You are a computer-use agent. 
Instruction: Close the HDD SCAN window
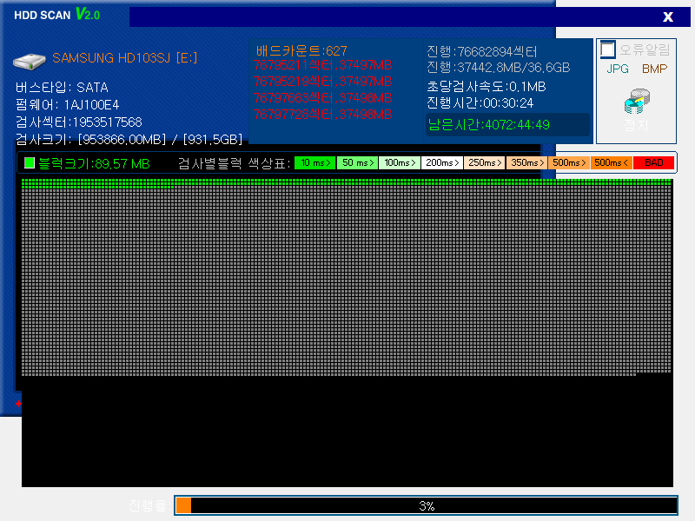coord(668,16)
